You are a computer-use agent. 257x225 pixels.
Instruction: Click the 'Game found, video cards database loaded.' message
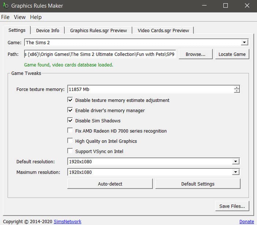(x=69, y=65)
